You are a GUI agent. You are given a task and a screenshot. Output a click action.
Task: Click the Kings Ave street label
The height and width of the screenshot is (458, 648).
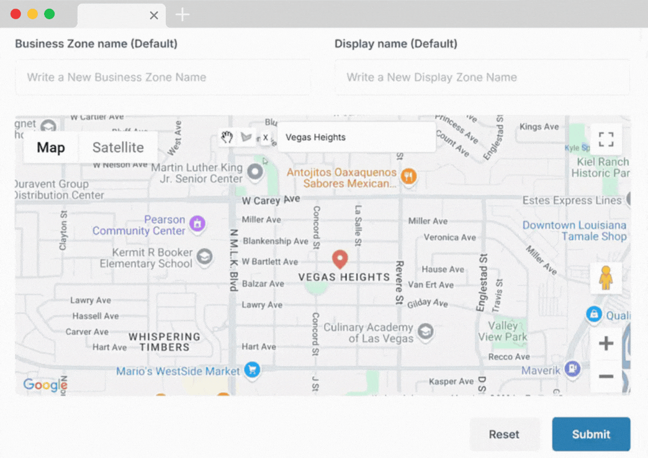point(539,127)
